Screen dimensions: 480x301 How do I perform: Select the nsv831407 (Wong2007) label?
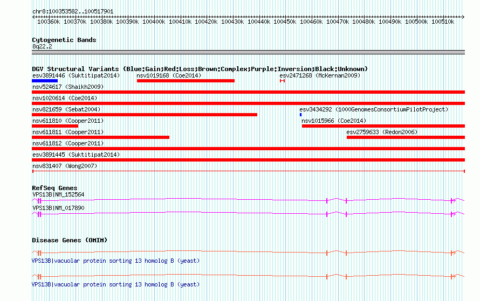pos(65,166)
